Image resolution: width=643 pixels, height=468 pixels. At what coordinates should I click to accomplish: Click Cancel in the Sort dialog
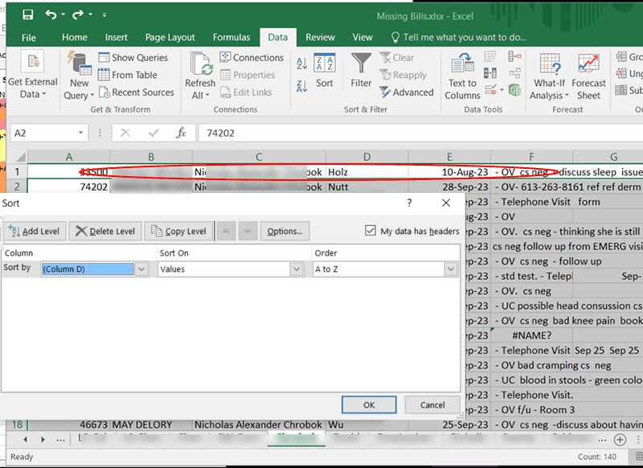point(432,405)
